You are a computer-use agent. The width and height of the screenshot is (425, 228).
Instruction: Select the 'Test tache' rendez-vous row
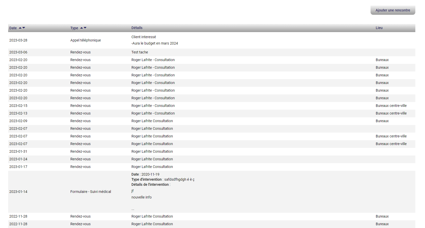coord(139,52)
